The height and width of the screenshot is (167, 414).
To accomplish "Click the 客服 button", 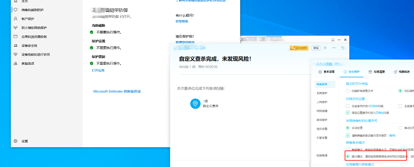I will [x=316, y=48].
